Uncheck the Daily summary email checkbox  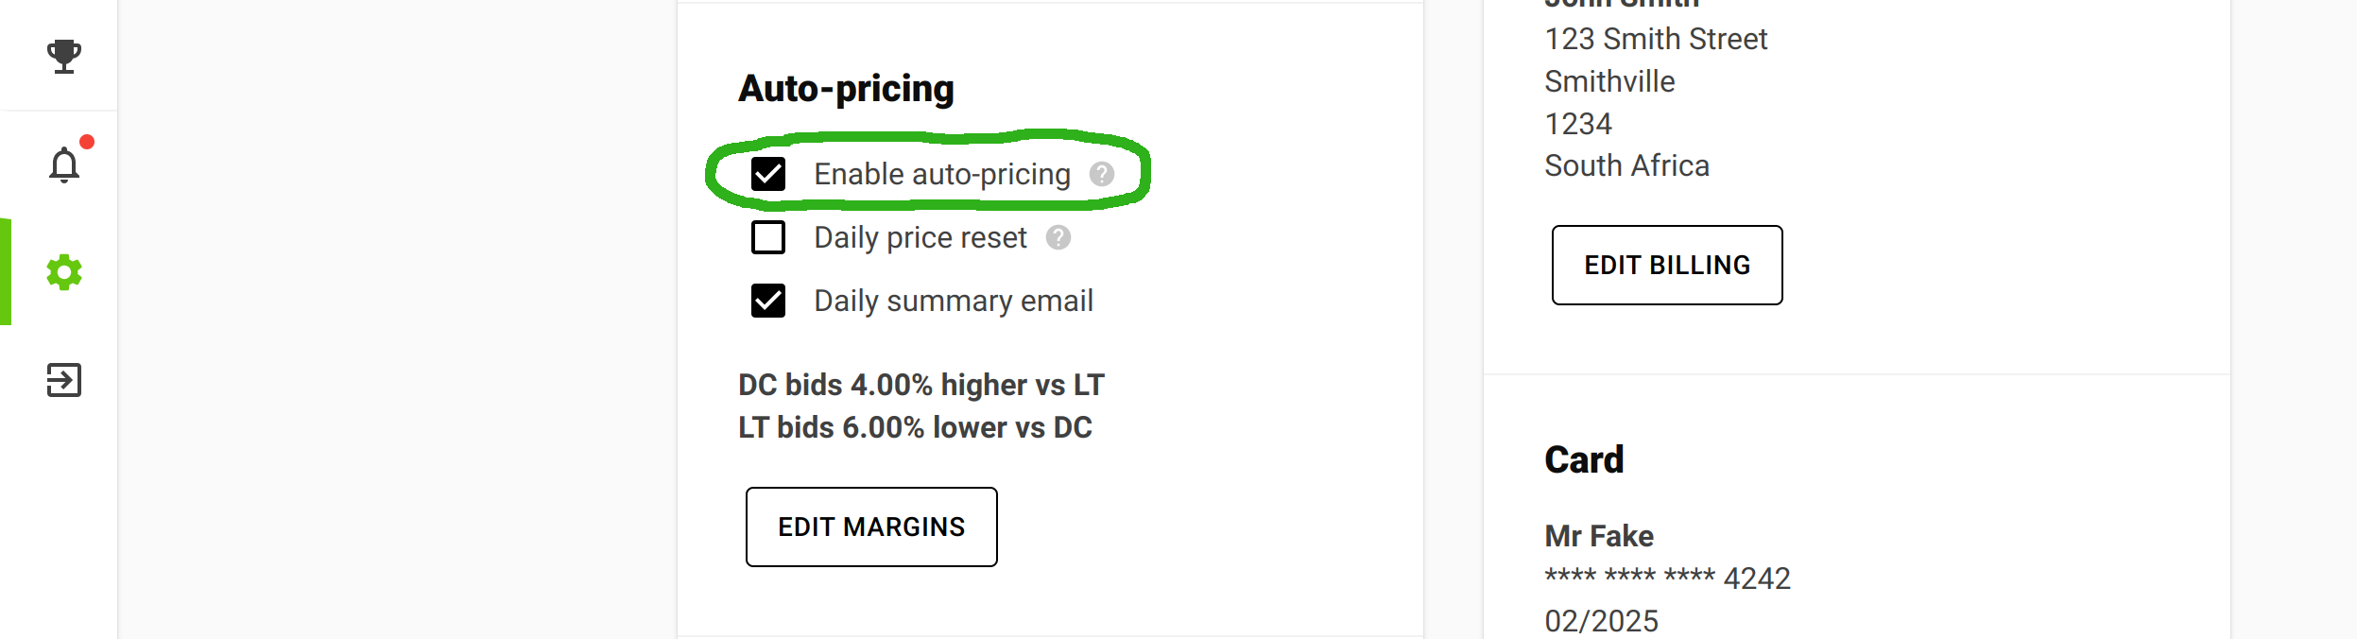pos(768,301)
